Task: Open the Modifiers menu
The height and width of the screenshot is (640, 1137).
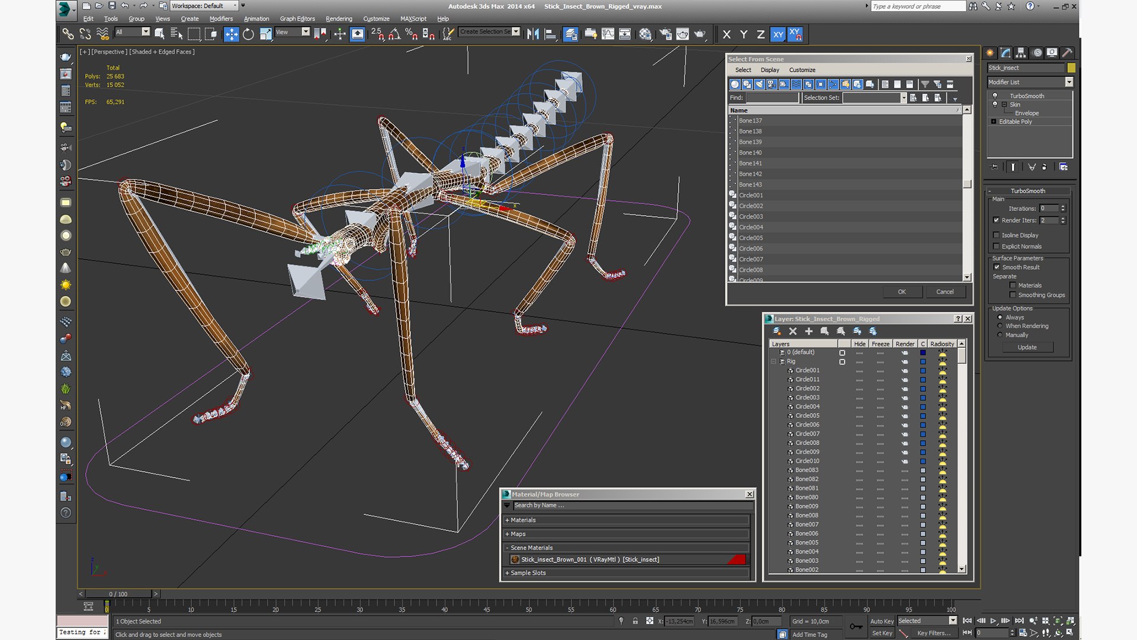Action: coord(221,19)
